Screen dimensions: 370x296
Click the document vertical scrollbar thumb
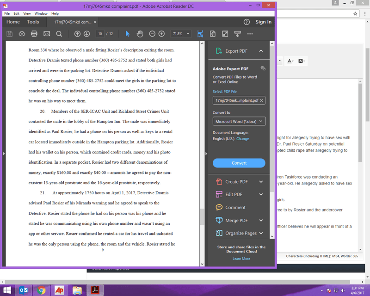tap(202, 217)
